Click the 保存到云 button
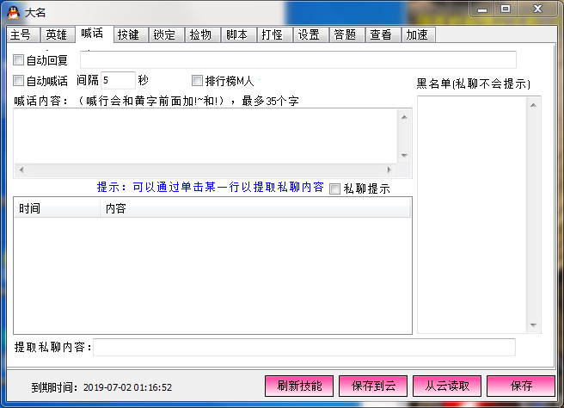This screenshot has width=564, height=408. tap(373, 386)
